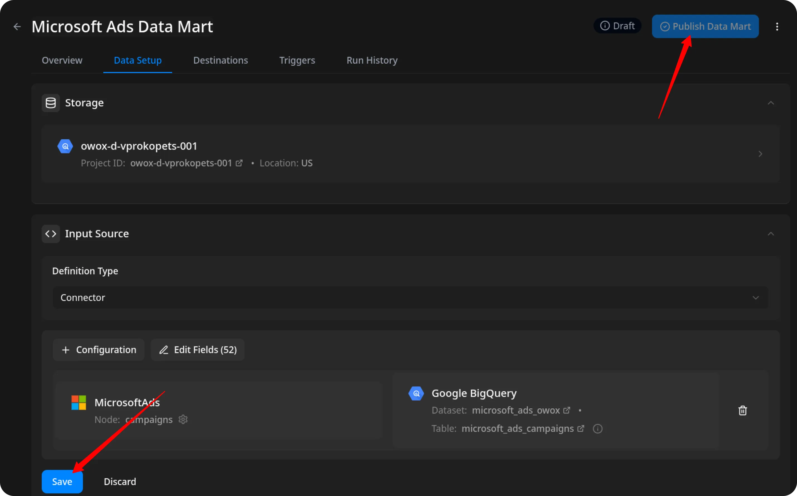The height and width of the screenshot is (496, 797).
Task: Go to the Run History tab
Action: [372, 60]
